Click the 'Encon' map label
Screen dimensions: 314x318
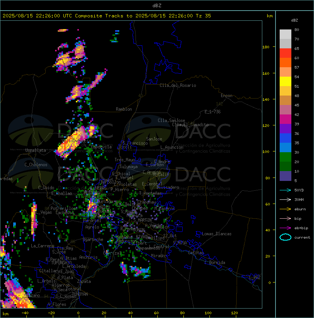(226, 96)
